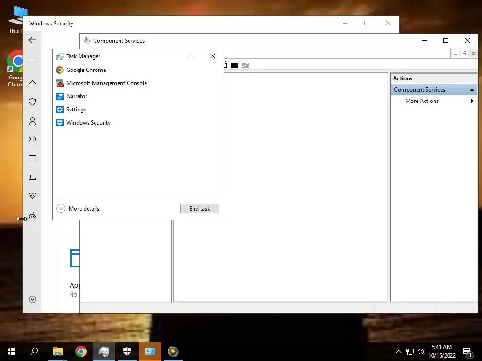Open Device security laptop icon
Viewport: 482px width, 361px height.
[32, 177]
